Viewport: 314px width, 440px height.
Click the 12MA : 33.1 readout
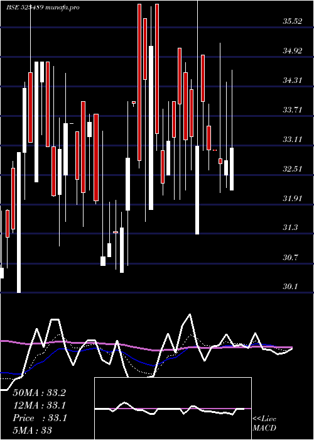(x=40, y=405)
